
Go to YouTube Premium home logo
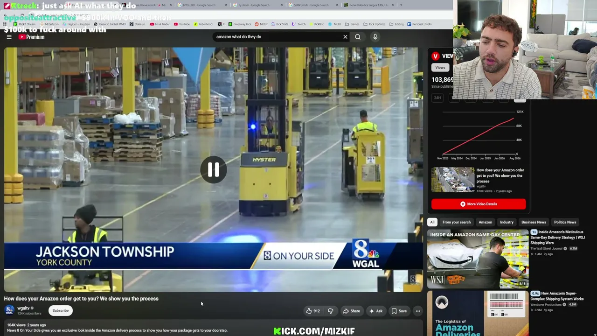tap(32, 37)
